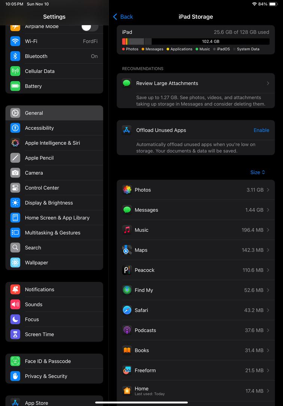The height and width of the screenshot is (406, 283).
Task: Select General in the settings sidebar
Action: pos(54,113)
